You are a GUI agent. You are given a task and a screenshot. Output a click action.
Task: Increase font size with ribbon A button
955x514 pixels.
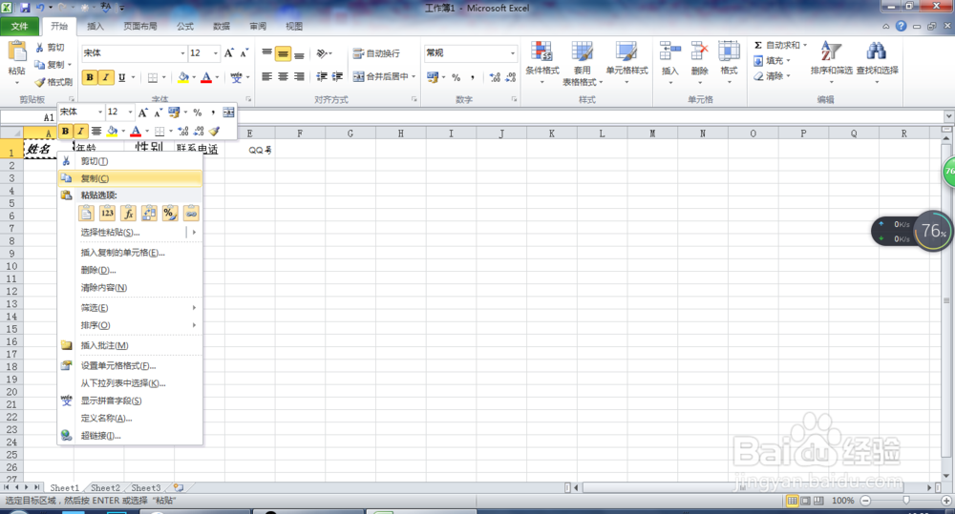229,52
